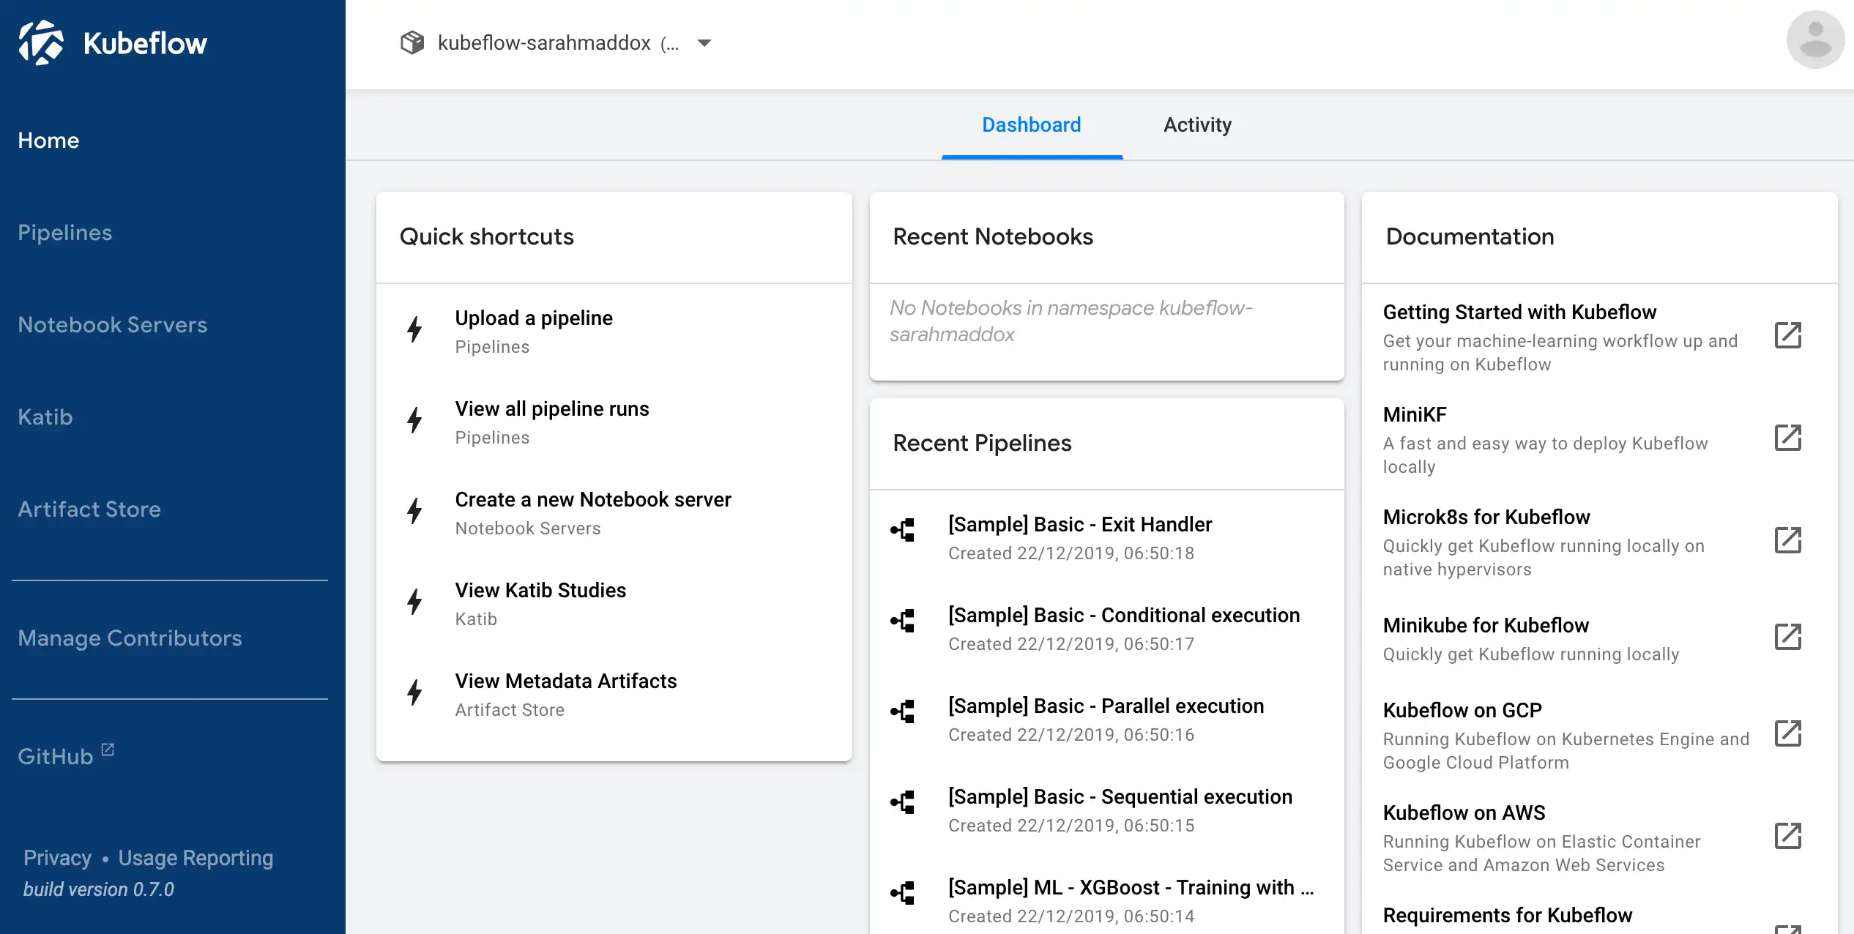Expand the kubeflow-sarahmaddox namespace dropdown

click(x=704, y=43)
